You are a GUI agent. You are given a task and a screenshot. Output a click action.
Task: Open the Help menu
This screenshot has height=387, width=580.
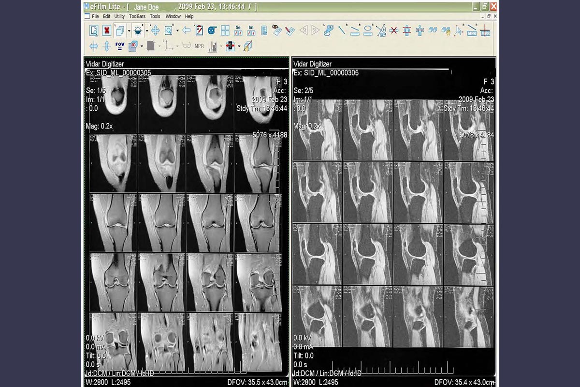point(189,16)
